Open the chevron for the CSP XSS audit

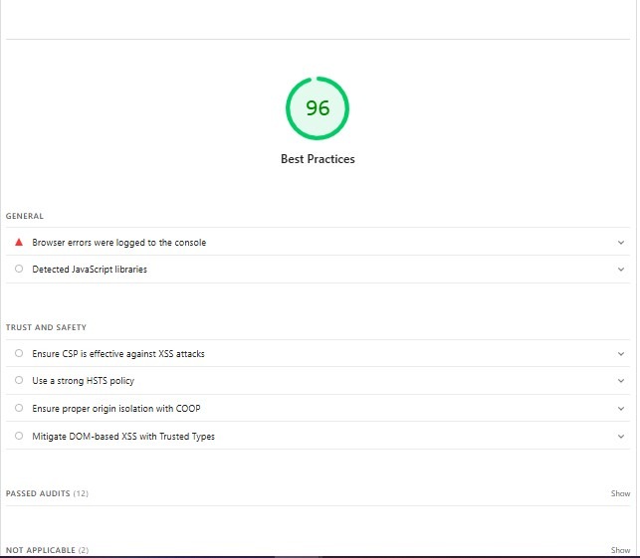[x=621, y=354]
